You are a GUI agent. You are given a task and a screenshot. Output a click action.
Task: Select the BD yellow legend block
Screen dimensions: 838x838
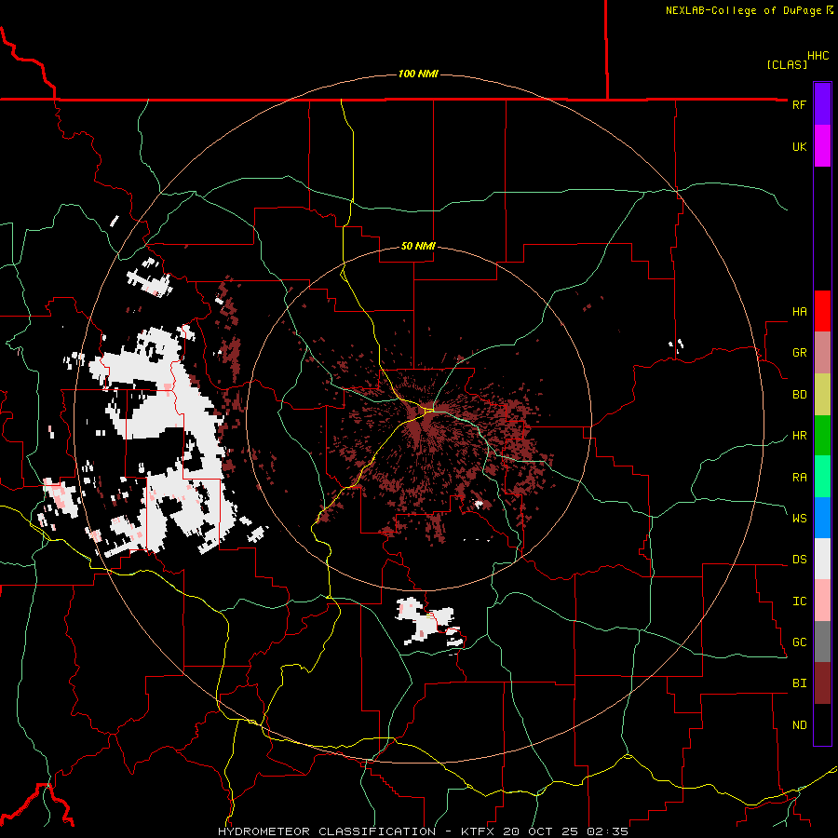click(822, 394)
